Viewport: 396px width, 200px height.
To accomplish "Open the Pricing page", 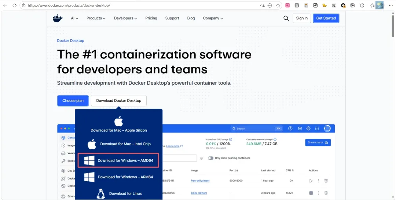I will pos(151,18).
